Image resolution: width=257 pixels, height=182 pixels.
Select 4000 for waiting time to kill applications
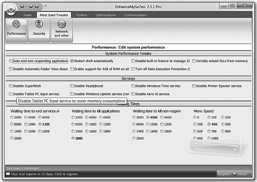[x=87, y=117]
